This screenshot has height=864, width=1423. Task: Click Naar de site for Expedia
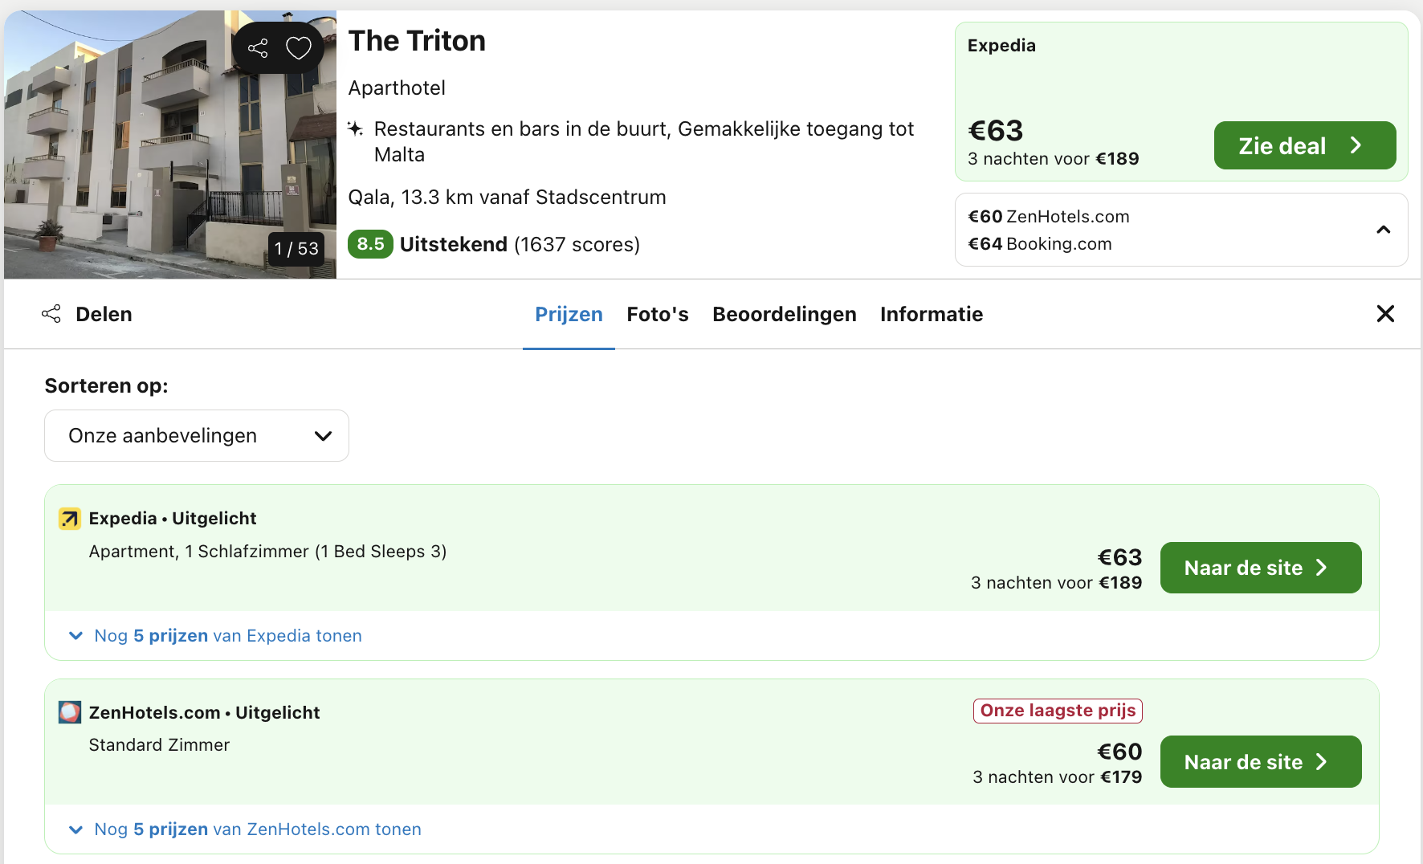pyautogui.click(x=1261, y=568)
